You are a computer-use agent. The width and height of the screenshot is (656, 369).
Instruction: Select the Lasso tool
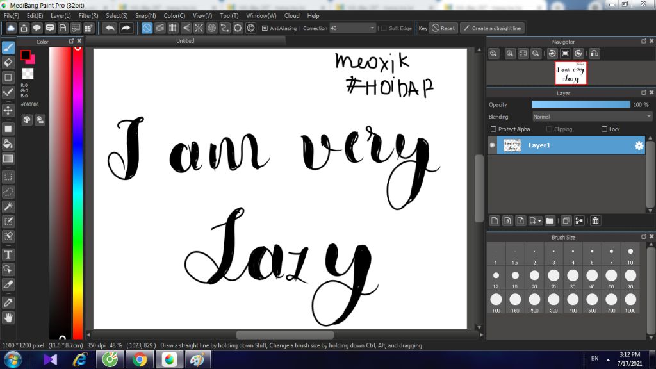coord(8,192)
